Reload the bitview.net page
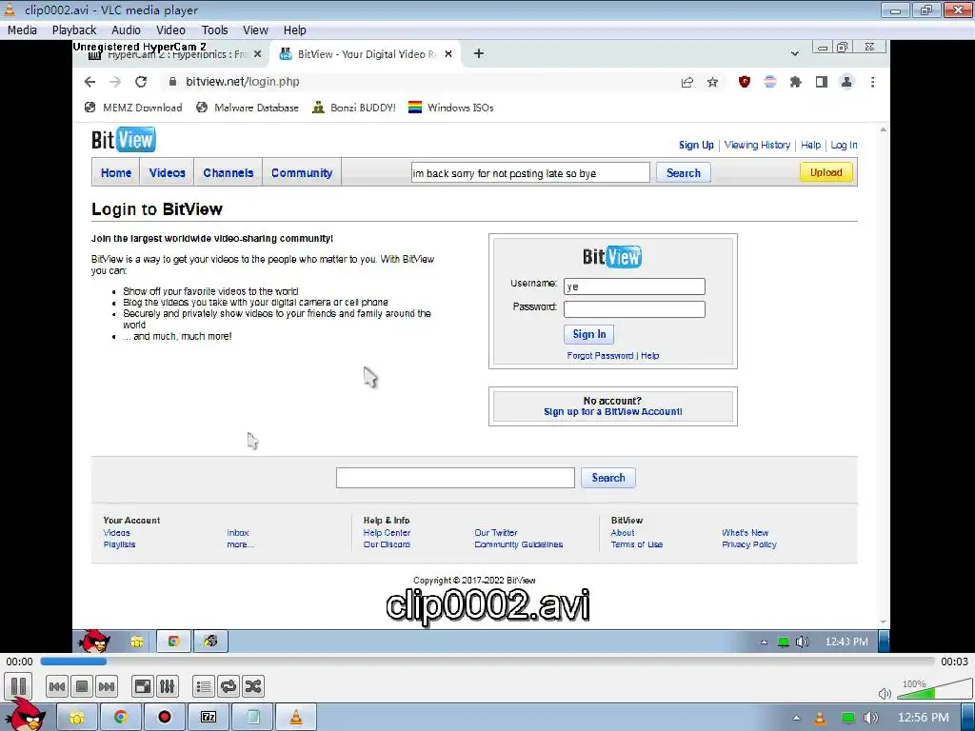 (141, 82)
